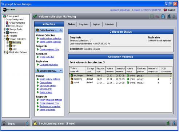Click the Set volume offline link
This screenshot has height=132, width=179.
pos(48,86)
